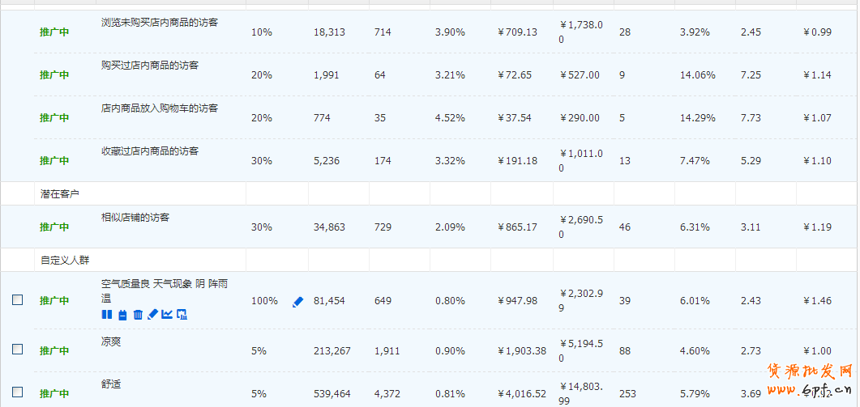Open 浏览未购买店内商品的访客 audience
The height and width of the screenshot is (407, 860).
click(x=160, y=23)
